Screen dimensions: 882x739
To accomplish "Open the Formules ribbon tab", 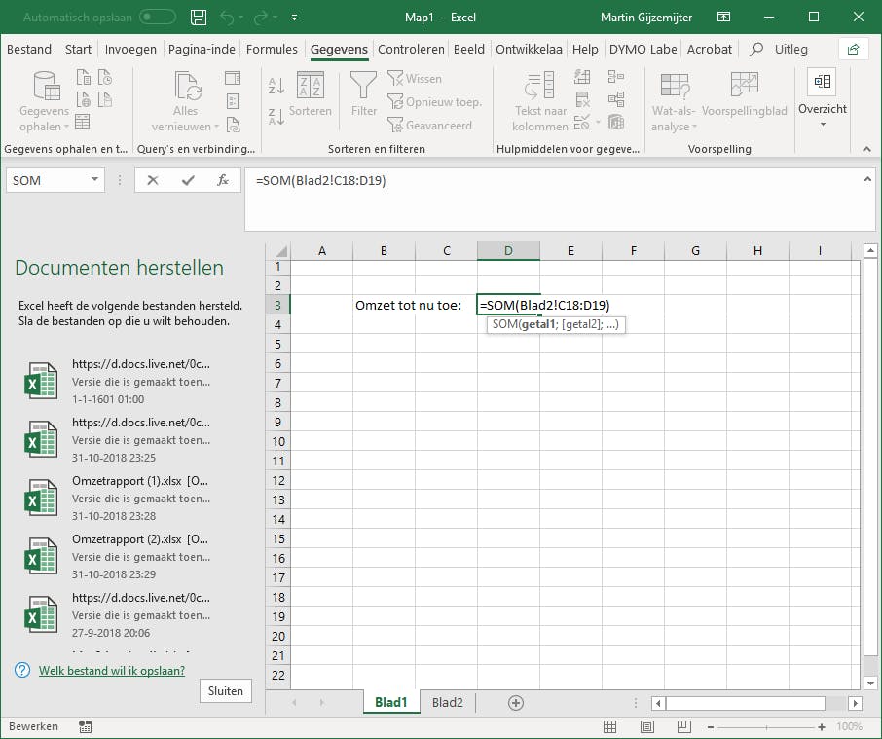I will pos(272,49).
